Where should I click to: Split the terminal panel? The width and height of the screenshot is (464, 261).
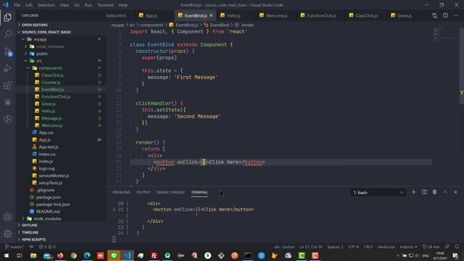[x=424, y=192]
